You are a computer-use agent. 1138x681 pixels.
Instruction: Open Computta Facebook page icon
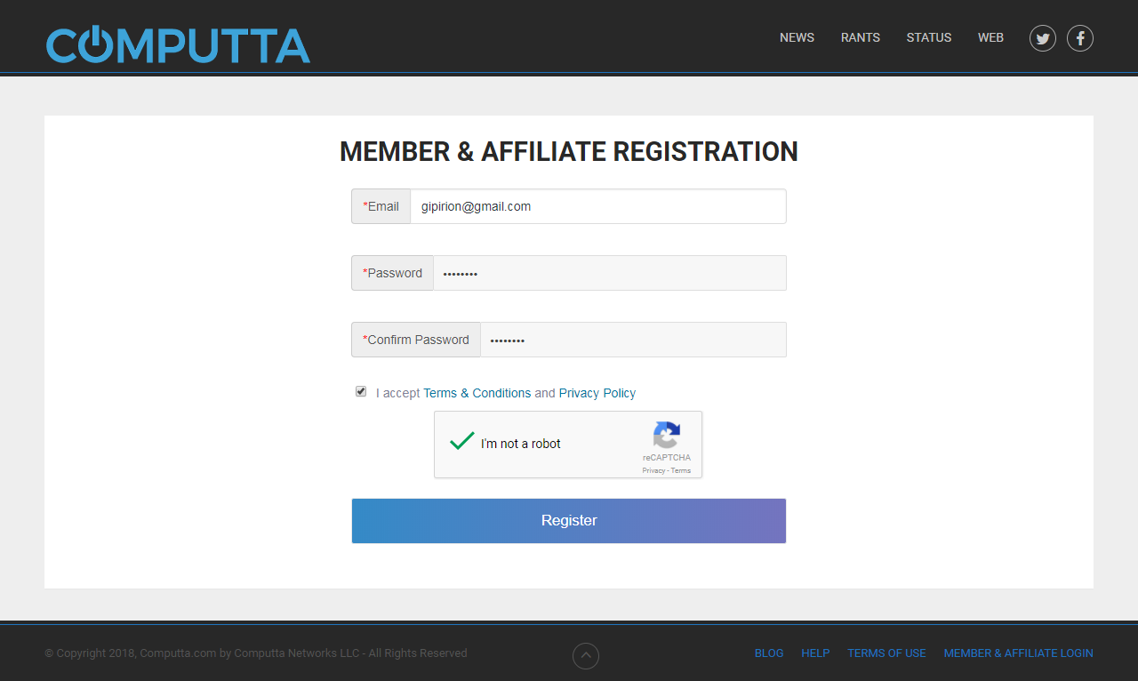(x=1080, y=38)
